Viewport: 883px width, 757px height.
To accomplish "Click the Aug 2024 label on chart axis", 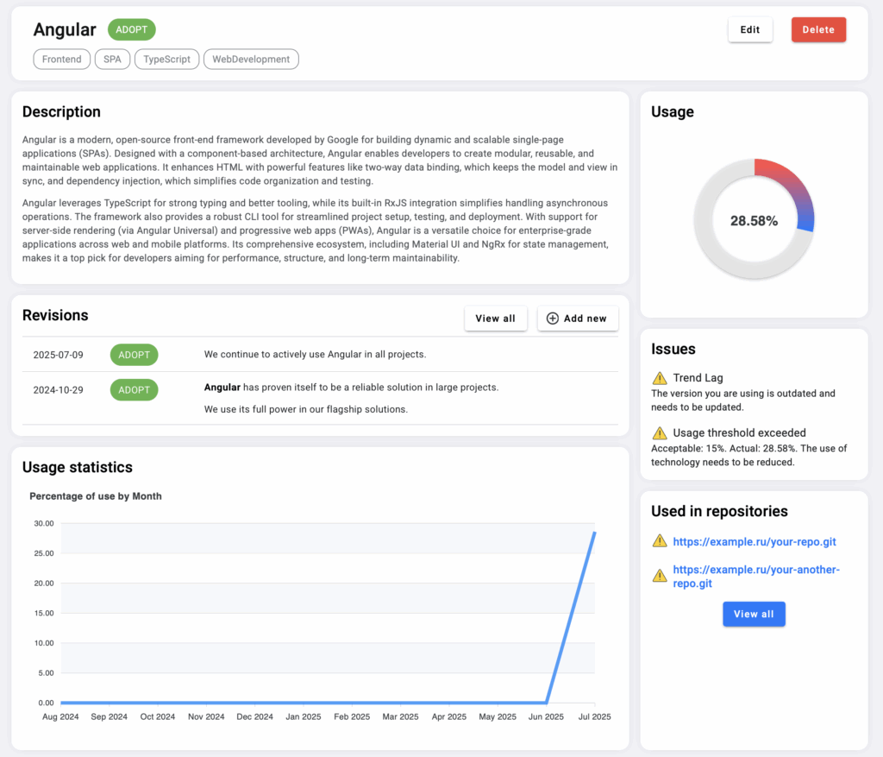I will [60, 717].
